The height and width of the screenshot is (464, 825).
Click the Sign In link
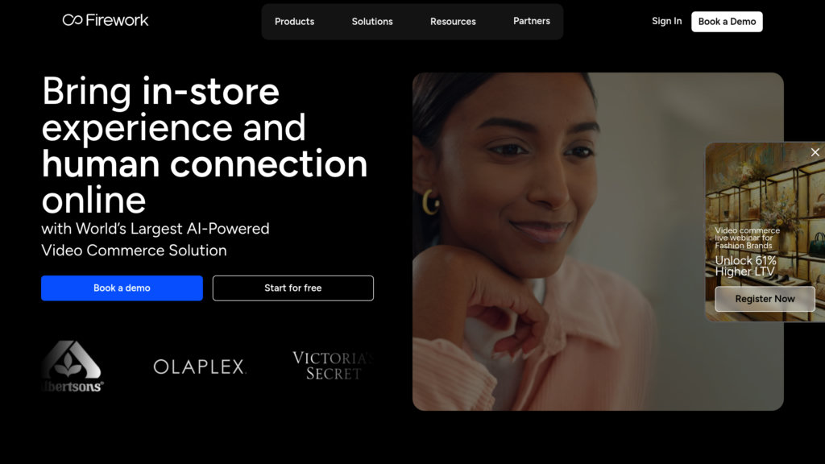pyautogui.click(x=666, y=21)
